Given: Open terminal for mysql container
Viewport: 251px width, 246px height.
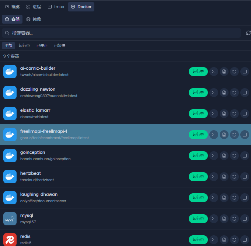Looking at the screenshot, I should tap(214, 219).
